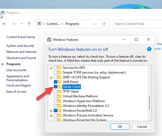Click the Refresh icon in address bar
162x136 pixels.
(x=104, y=24)
